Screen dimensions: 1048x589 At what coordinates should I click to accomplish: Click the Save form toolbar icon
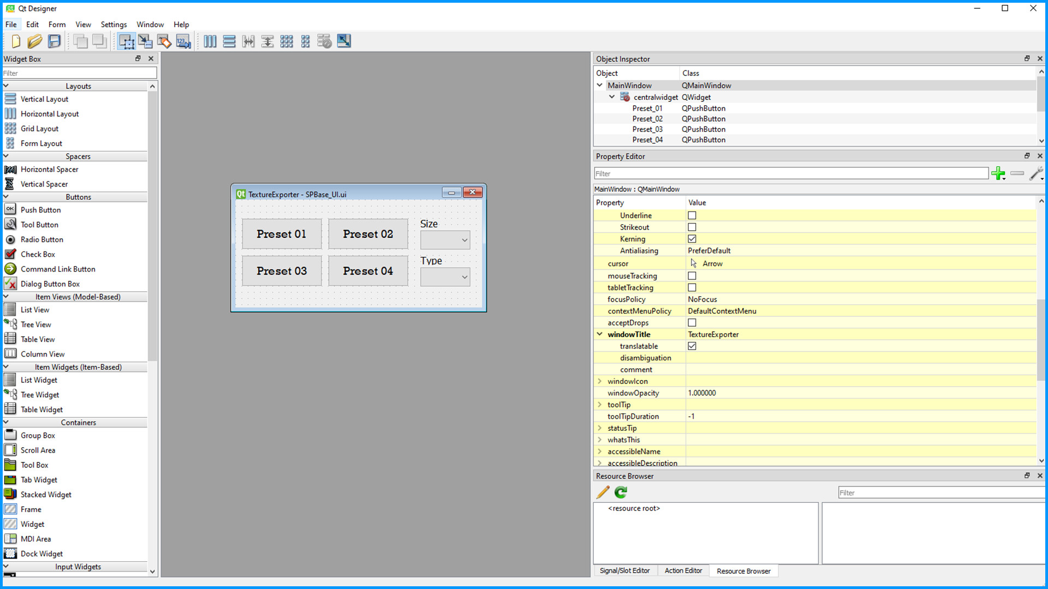point(54,41)
